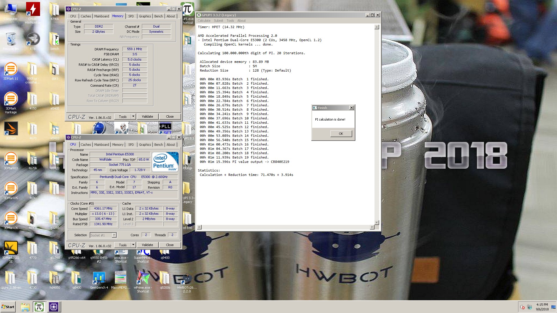Open the Computer desktop icon
The image size is (557, 313).
[x=11, y=12]
